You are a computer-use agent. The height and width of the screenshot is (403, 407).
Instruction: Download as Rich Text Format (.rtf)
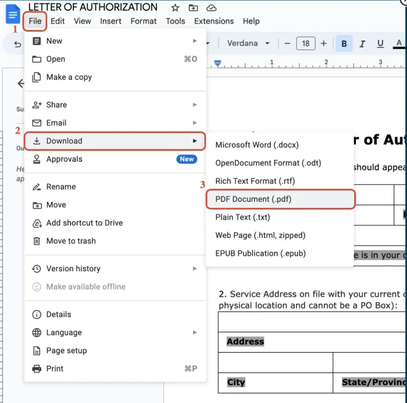click(280, 181)
